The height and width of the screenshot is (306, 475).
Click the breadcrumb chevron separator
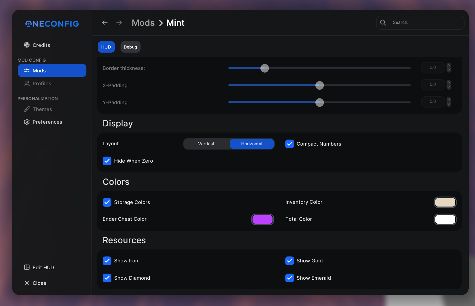coord(161,23)
